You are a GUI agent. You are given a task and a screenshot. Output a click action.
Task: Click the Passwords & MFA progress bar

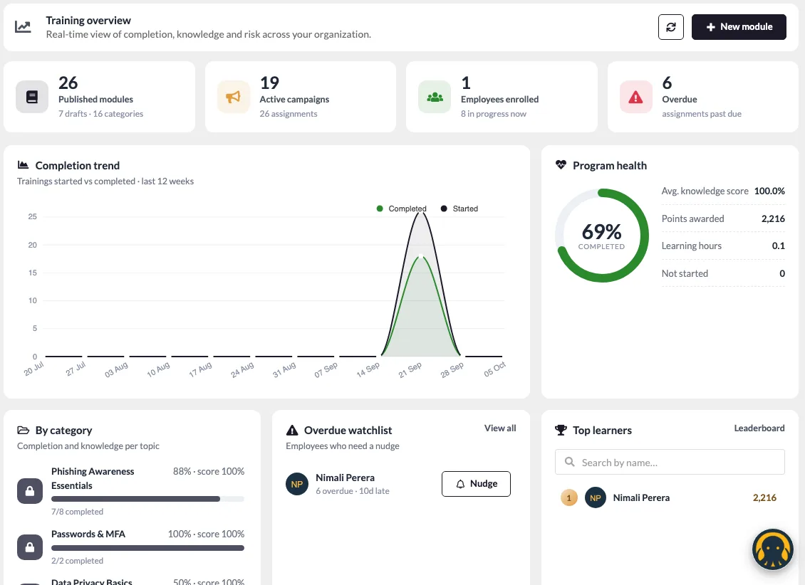coord(147,548)
